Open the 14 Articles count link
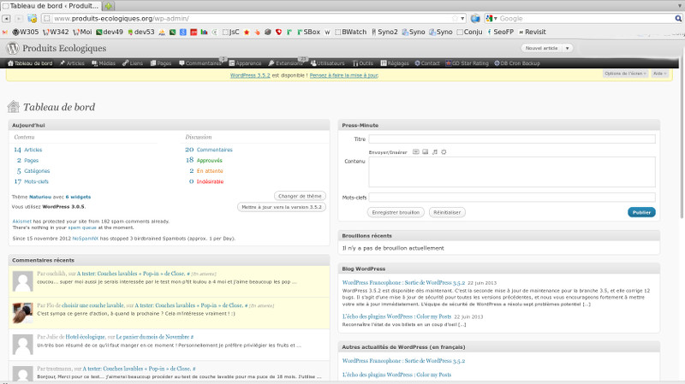This screenshot has height=384, width=685. tap(28, 150)
